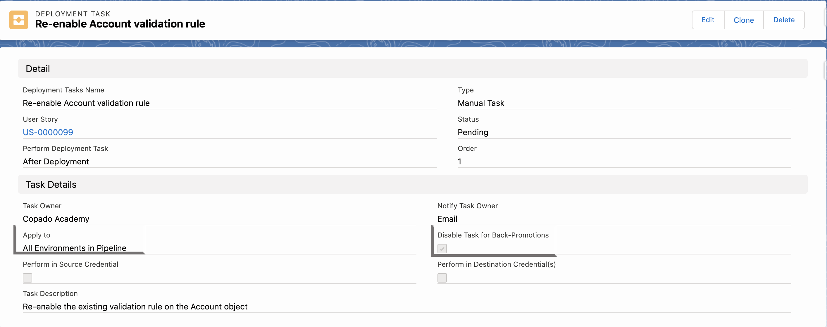Click the Type field value Manual Task
The width and height of the screenshot is (827, 327).
tap(480, 103)
